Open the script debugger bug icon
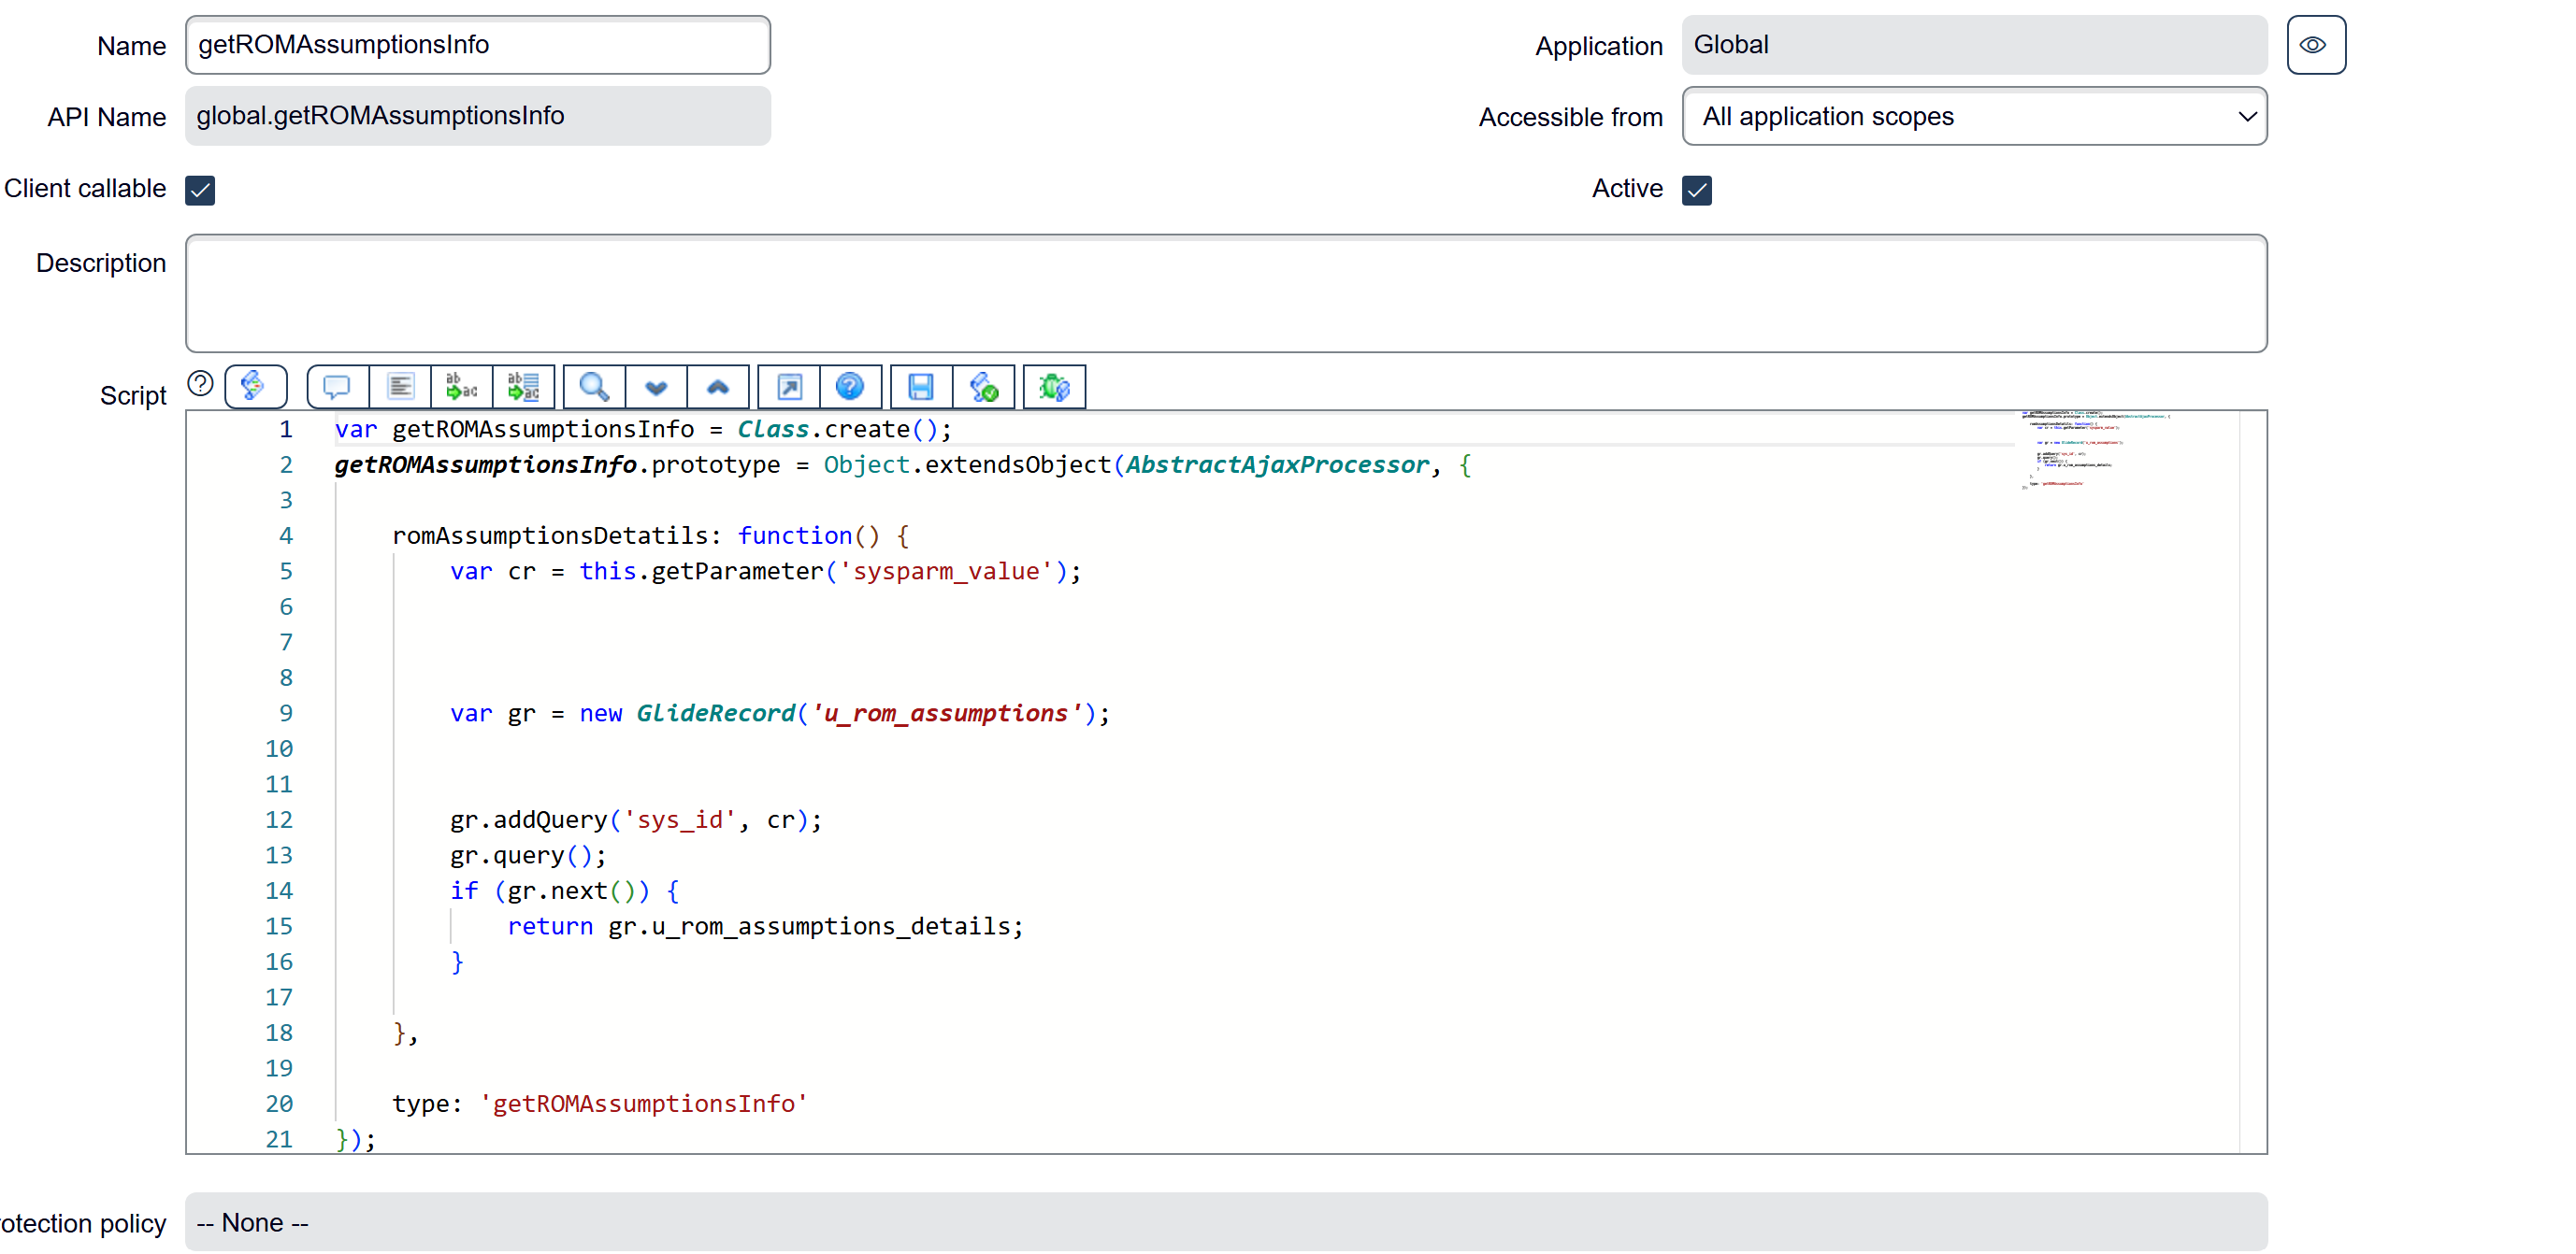Screen dimensions: 2576x1254 pyautogui.click(x=1054, y=386)
